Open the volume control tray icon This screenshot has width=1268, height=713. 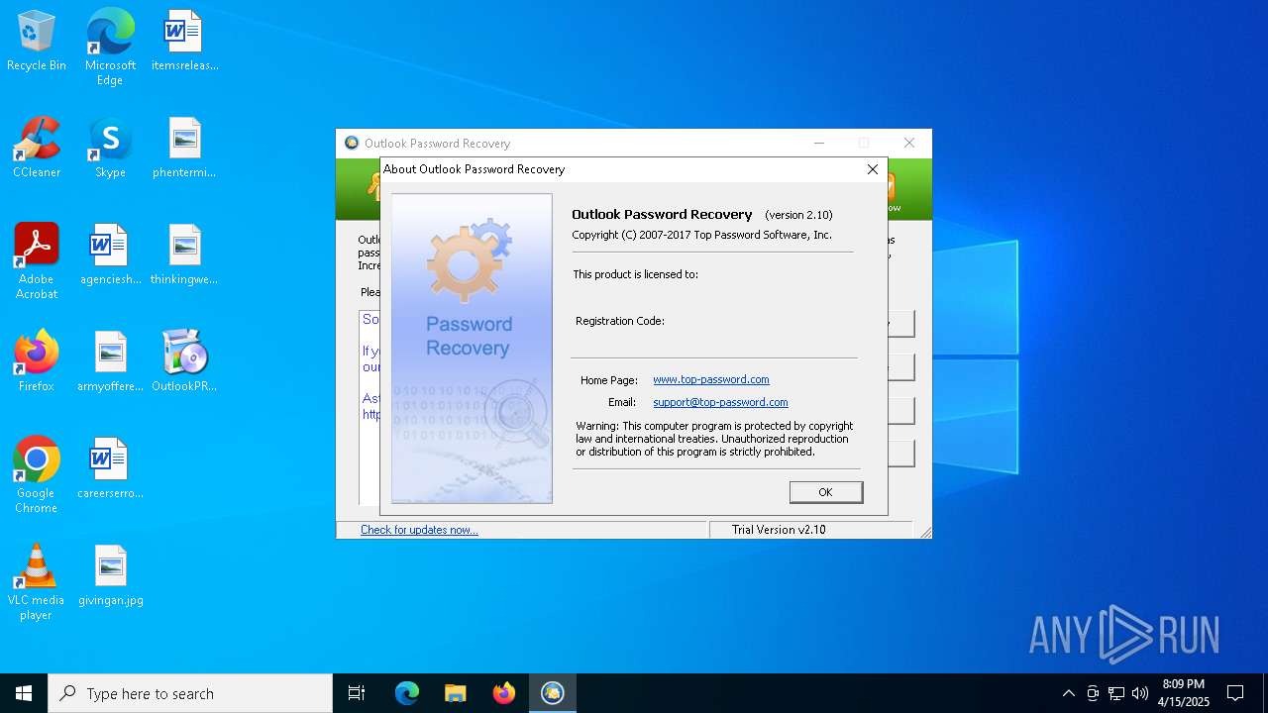point(1140,693)
